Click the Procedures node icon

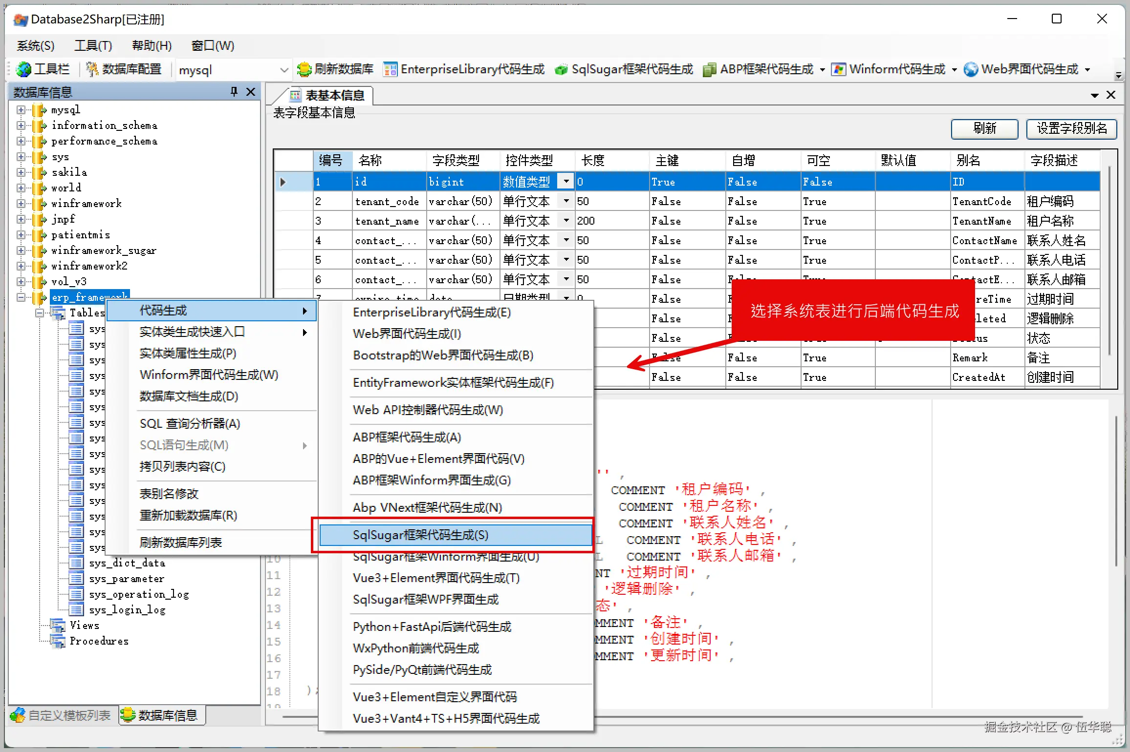coord(57,641)
